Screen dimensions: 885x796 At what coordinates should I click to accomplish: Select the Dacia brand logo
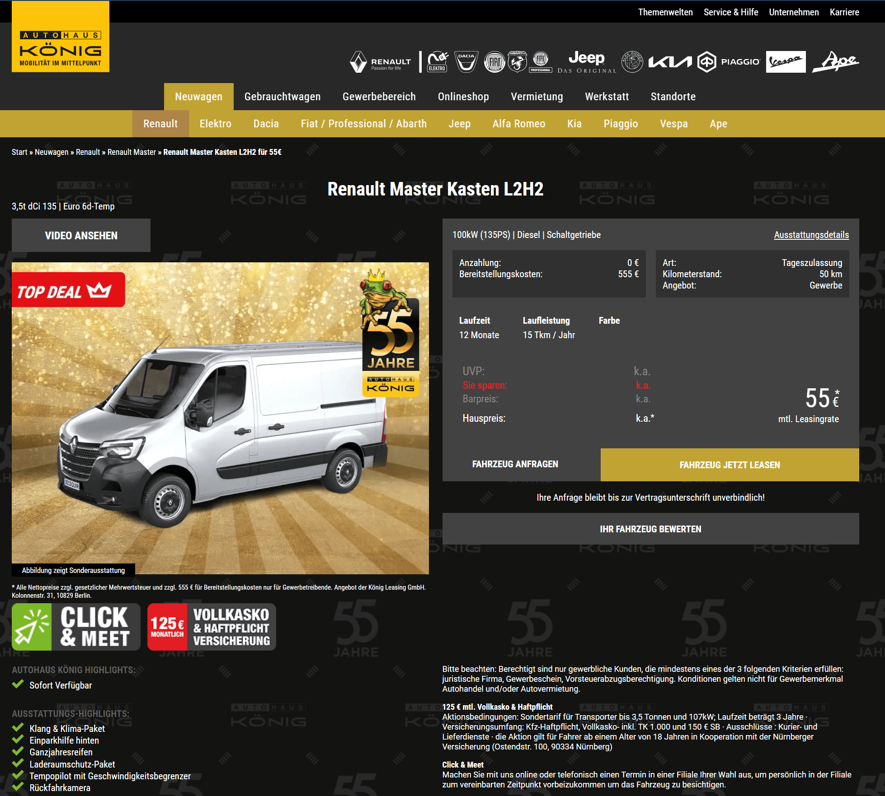coord(466,62)
